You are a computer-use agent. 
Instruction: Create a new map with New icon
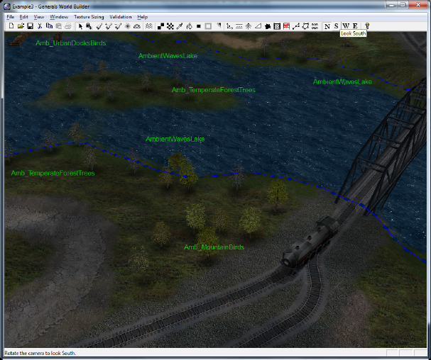(11, 26)
